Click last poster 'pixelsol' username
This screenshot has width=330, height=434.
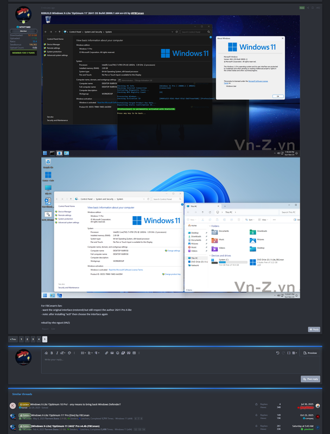point(309,429)
